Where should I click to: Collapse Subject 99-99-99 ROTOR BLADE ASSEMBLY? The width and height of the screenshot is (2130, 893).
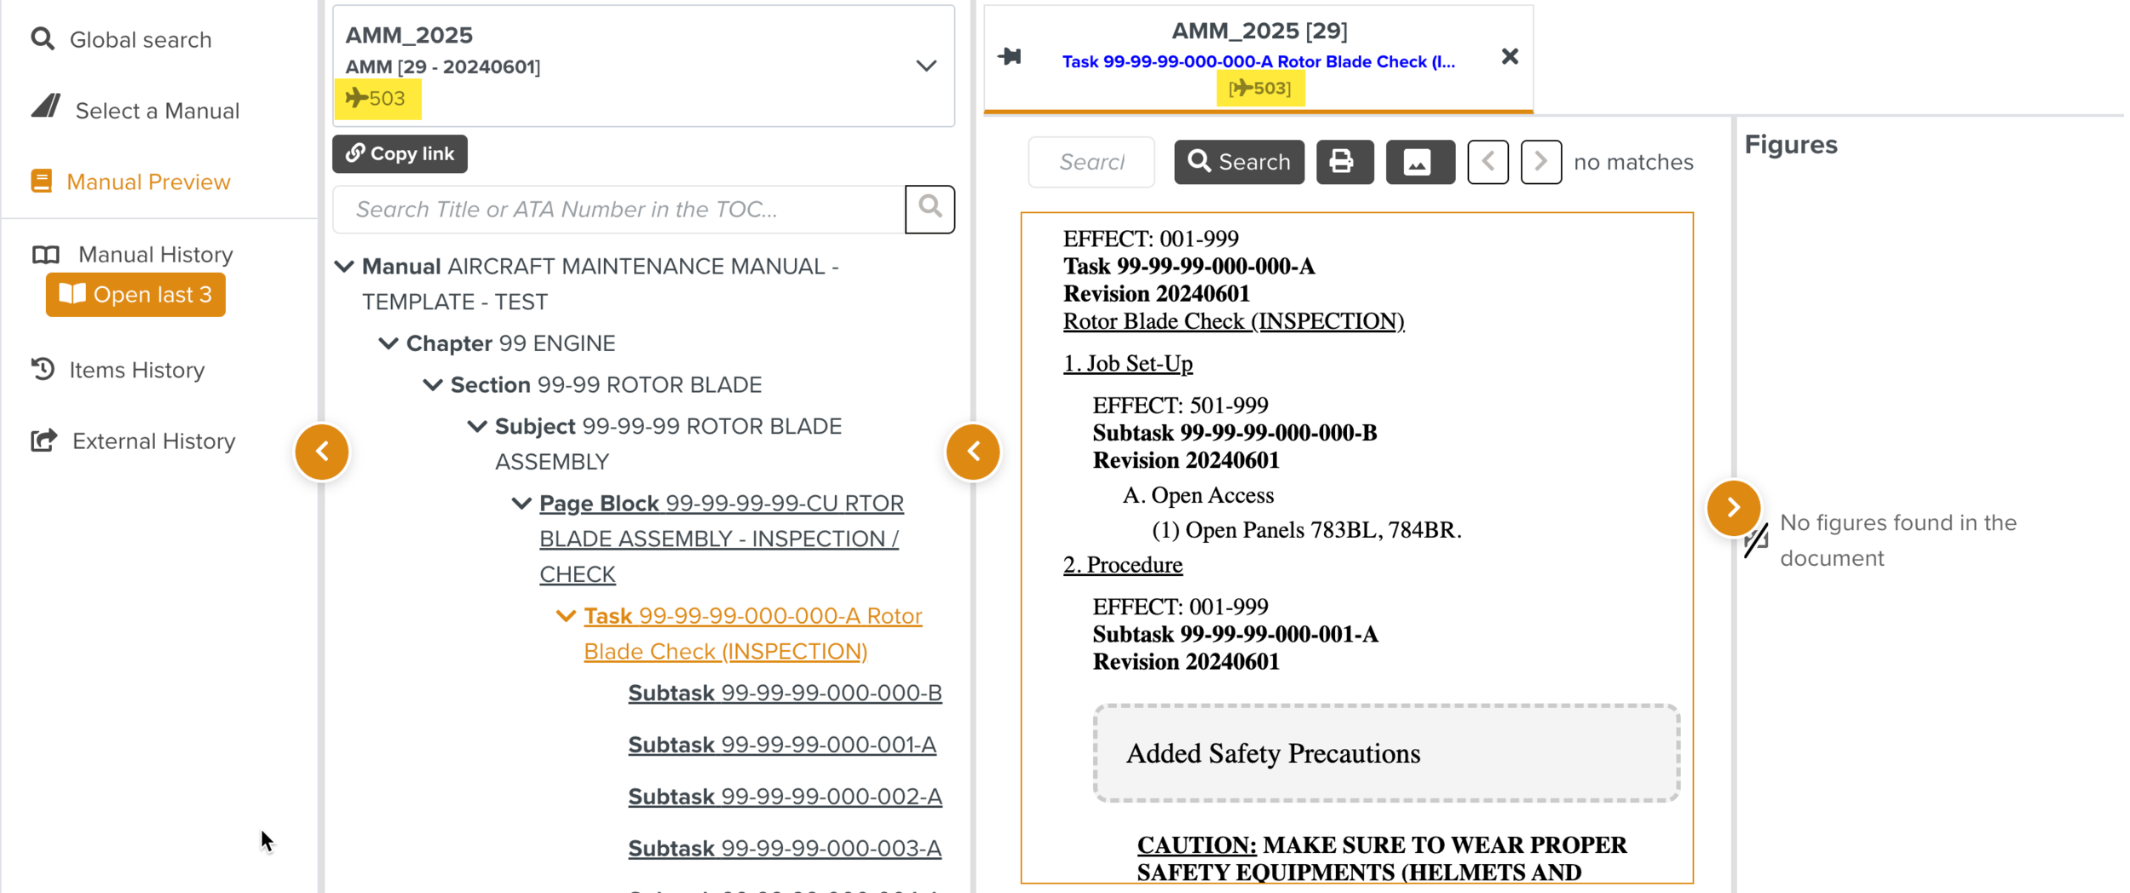pos(477,426)
